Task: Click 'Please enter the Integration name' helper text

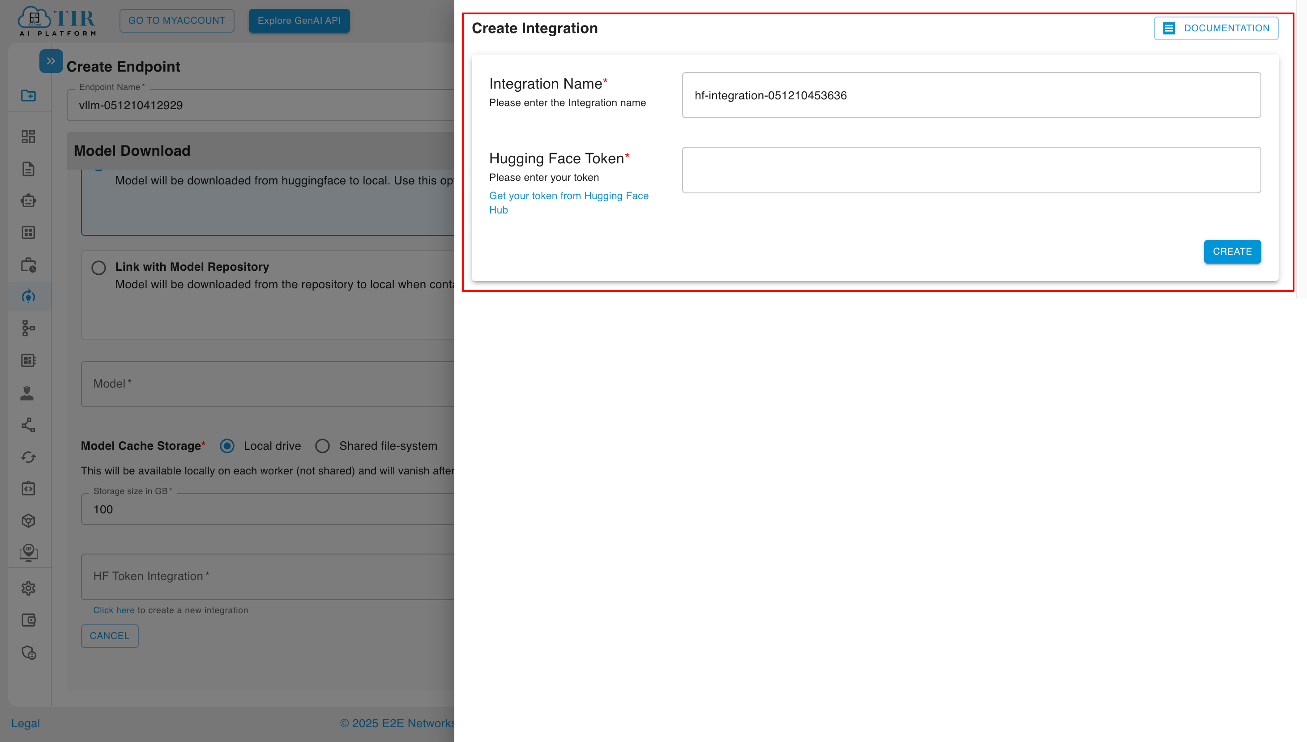Action: pos(568,102)
